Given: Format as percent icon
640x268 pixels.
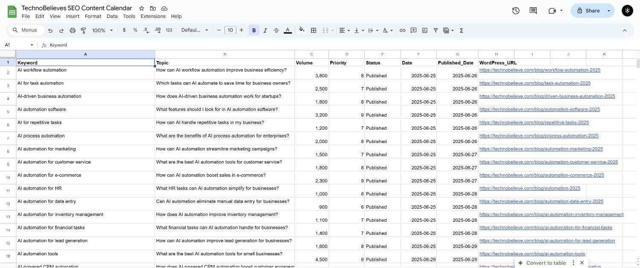Looking at the screenshot, I should click(x=135, y=30).
